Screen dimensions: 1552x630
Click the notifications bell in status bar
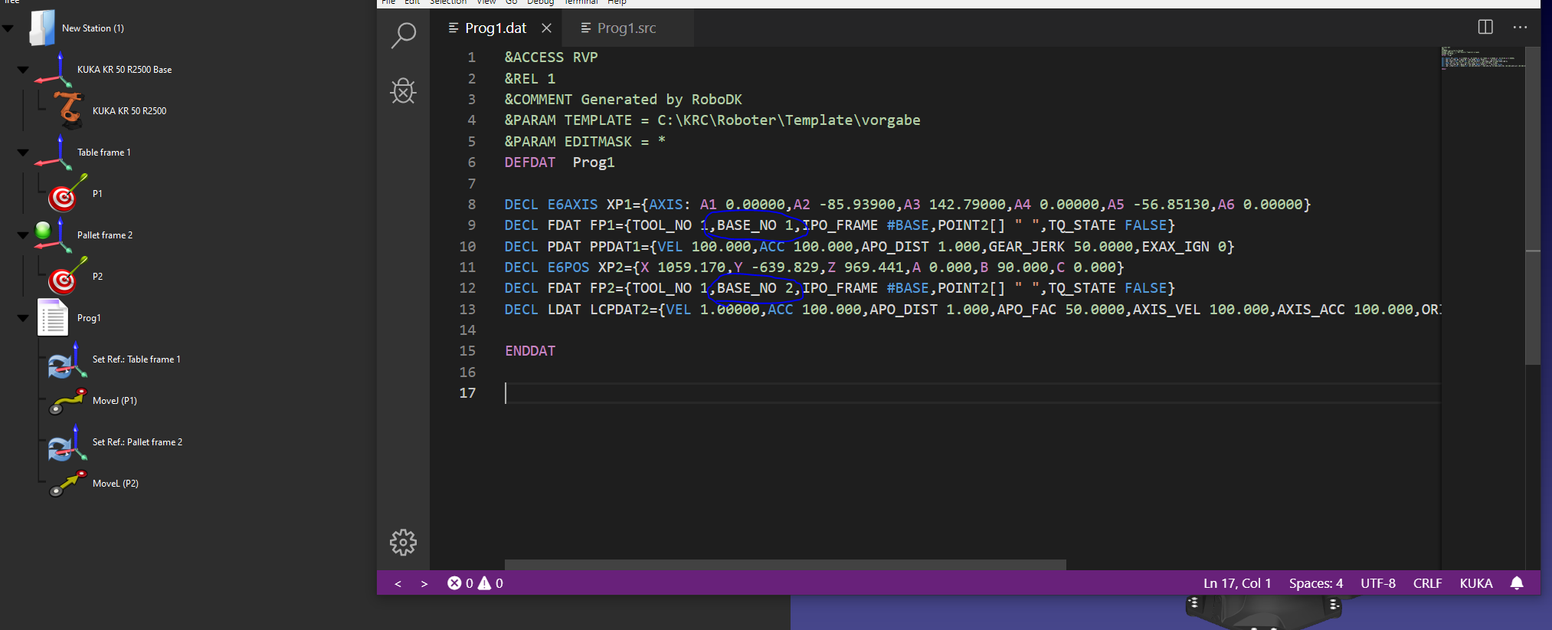(1517, 583)
